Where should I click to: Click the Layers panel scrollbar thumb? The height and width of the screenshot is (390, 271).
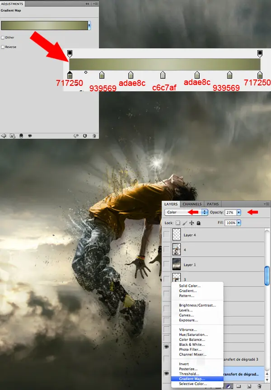point(267,276)
